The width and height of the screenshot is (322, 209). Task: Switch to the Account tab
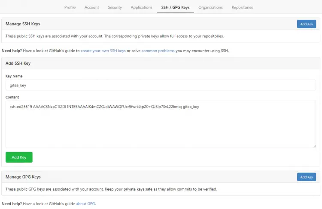(91, 7)
